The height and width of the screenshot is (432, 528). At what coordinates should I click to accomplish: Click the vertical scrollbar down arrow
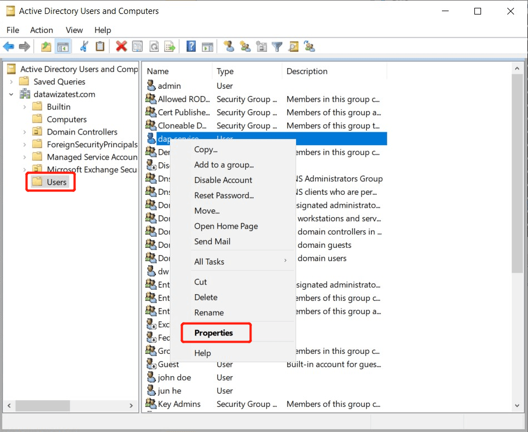(517, 405)
